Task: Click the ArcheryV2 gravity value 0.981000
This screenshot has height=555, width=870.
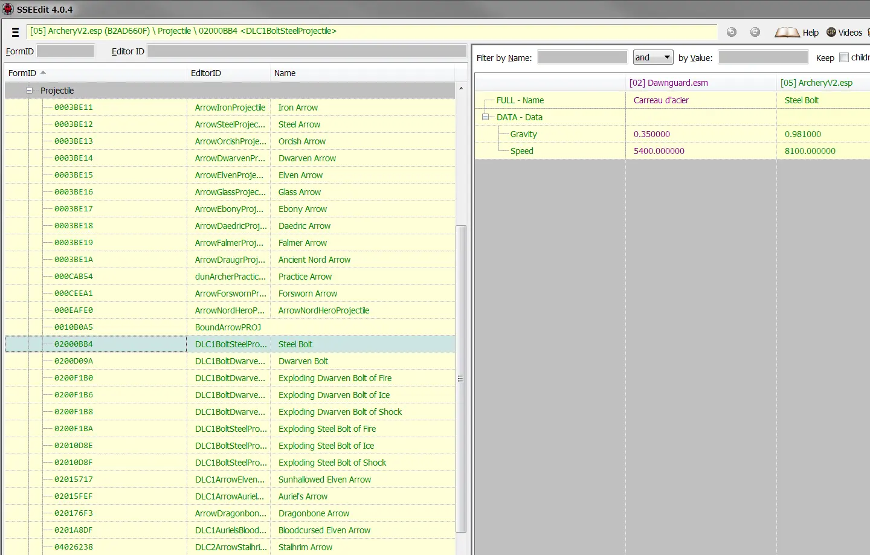Action: point(803,134)
